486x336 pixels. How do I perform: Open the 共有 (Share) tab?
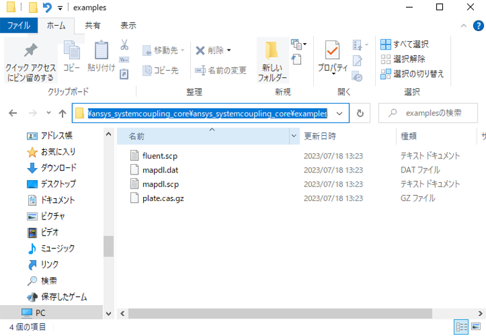pos(93,26)
